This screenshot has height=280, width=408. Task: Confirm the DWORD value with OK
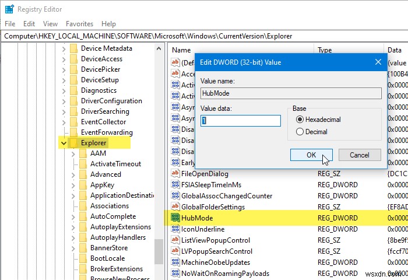click(311, 155)
